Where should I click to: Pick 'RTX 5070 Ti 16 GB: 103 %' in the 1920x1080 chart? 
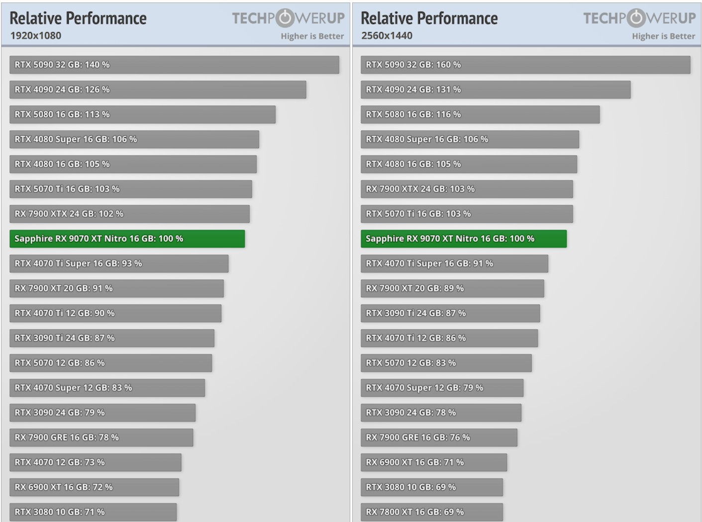click(x=131, y=189)
